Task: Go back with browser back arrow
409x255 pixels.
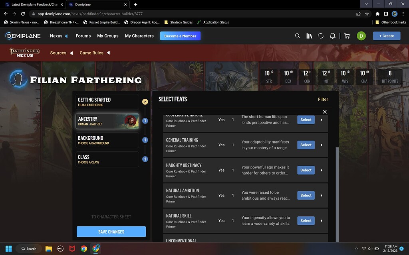Action: pos(6,14)
